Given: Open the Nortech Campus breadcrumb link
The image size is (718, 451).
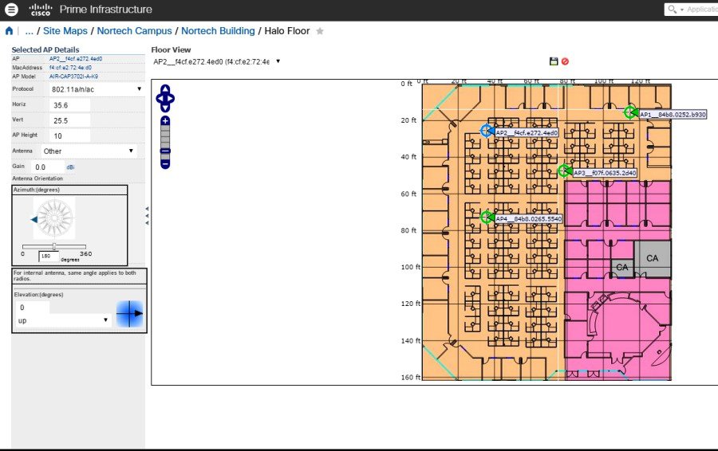Looking at the screenshot, I should [x=134, y=30].
